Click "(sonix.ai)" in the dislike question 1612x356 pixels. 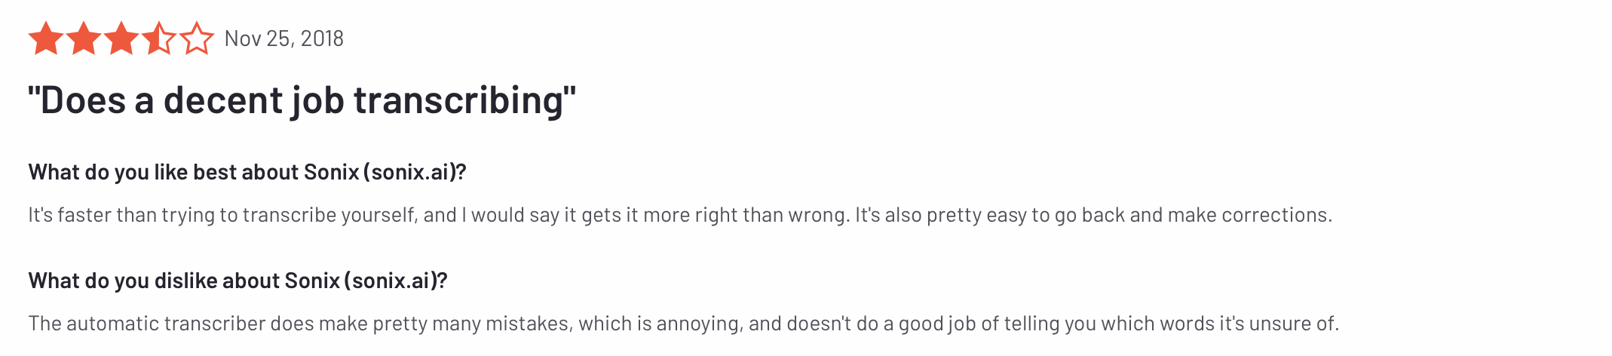pos(396,281)
